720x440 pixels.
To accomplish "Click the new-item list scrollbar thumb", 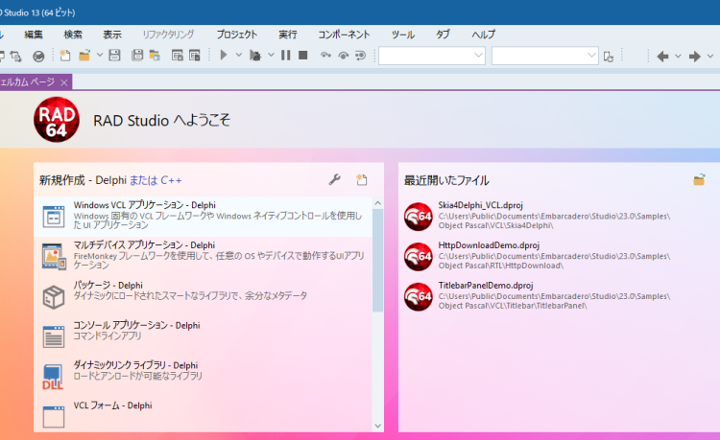I will (378, 261).
